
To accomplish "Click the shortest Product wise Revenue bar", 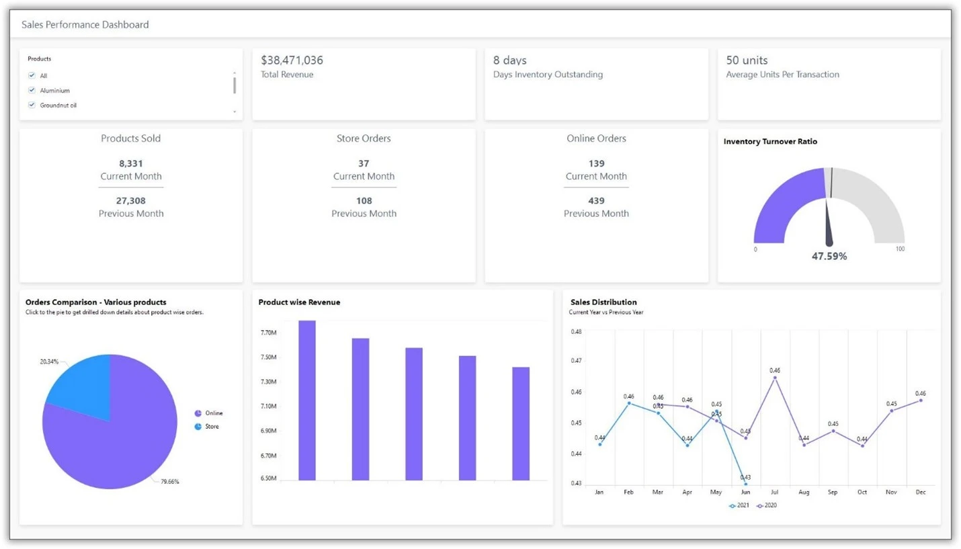I will tap(521, 424).
